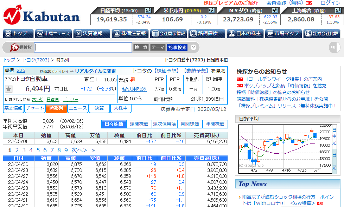Click the red arrow performance icon

pyautogui.click(x=132, y=79)
